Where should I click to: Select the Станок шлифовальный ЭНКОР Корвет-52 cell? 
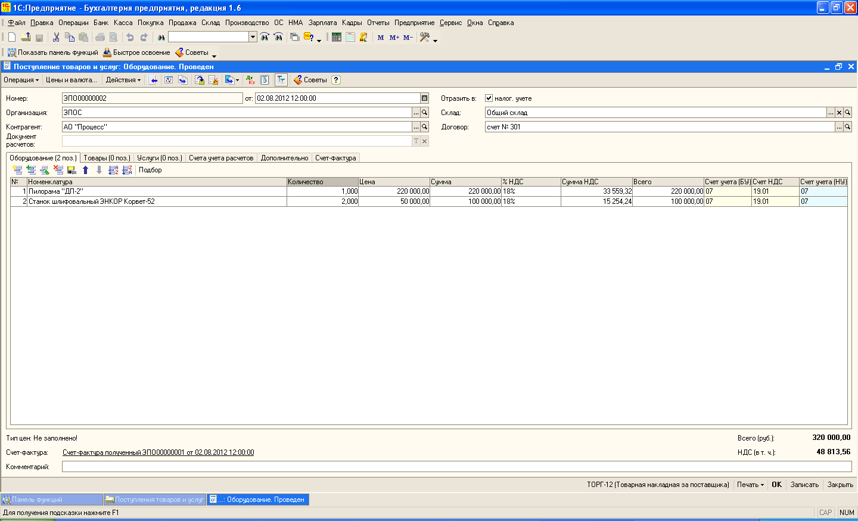(x=157, y=201)
